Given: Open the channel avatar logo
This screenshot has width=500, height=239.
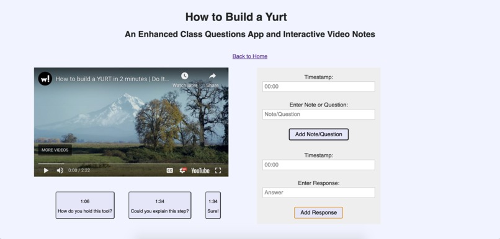Looking at the screenshot, I should click(45, 79).
